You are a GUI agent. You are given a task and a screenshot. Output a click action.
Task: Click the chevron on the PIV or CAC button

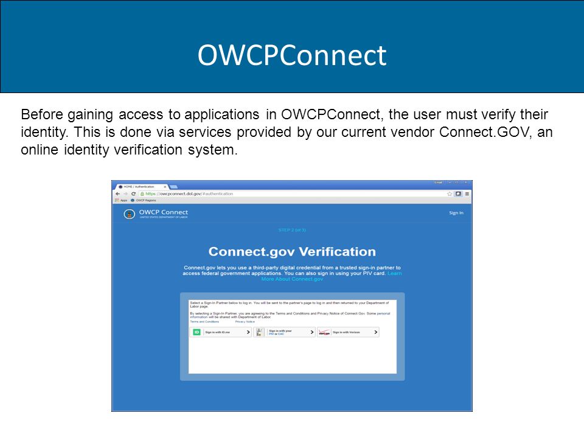(312, 332)
